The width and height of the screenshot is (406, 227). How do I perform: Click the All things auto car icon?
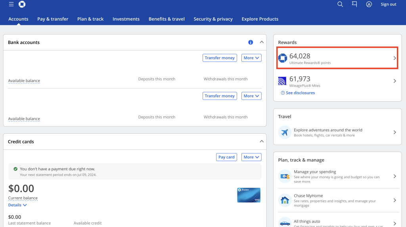[285, 223]
